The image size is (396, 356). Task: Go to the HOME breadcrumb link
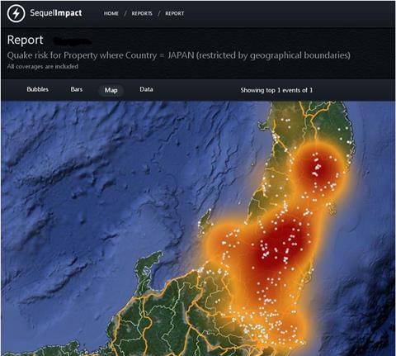(x=111, y=13)
